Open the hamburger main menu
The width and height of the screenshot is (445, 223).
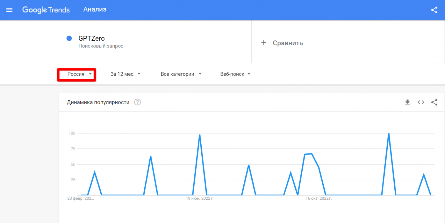9,10
